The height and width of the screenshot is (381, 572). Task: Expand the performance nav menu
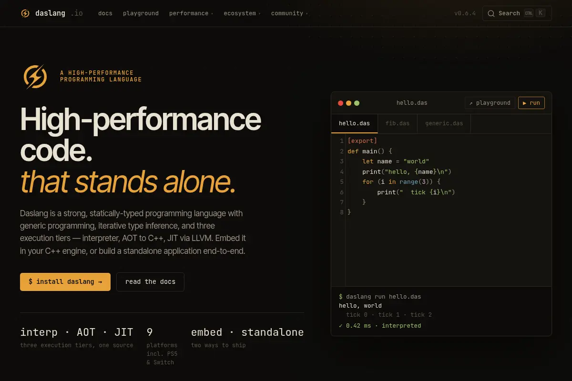click(x=191, y=13)
